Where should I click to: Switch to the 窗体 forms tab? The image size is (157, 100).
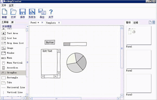point(128,22)
